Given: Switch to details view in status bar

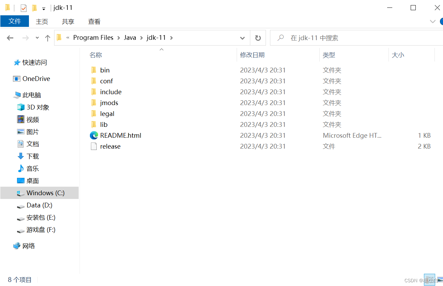Looking at the screenshot, I should pyautogui.click(x=429, y=280).
